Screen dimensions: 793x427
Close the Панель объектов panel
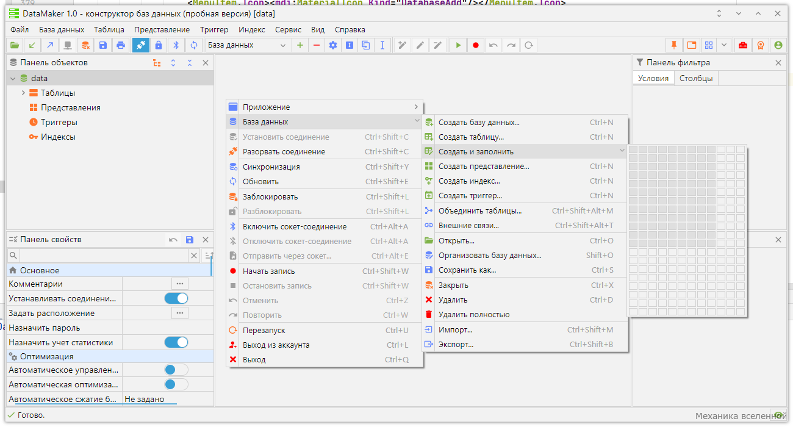coord(206,63)
